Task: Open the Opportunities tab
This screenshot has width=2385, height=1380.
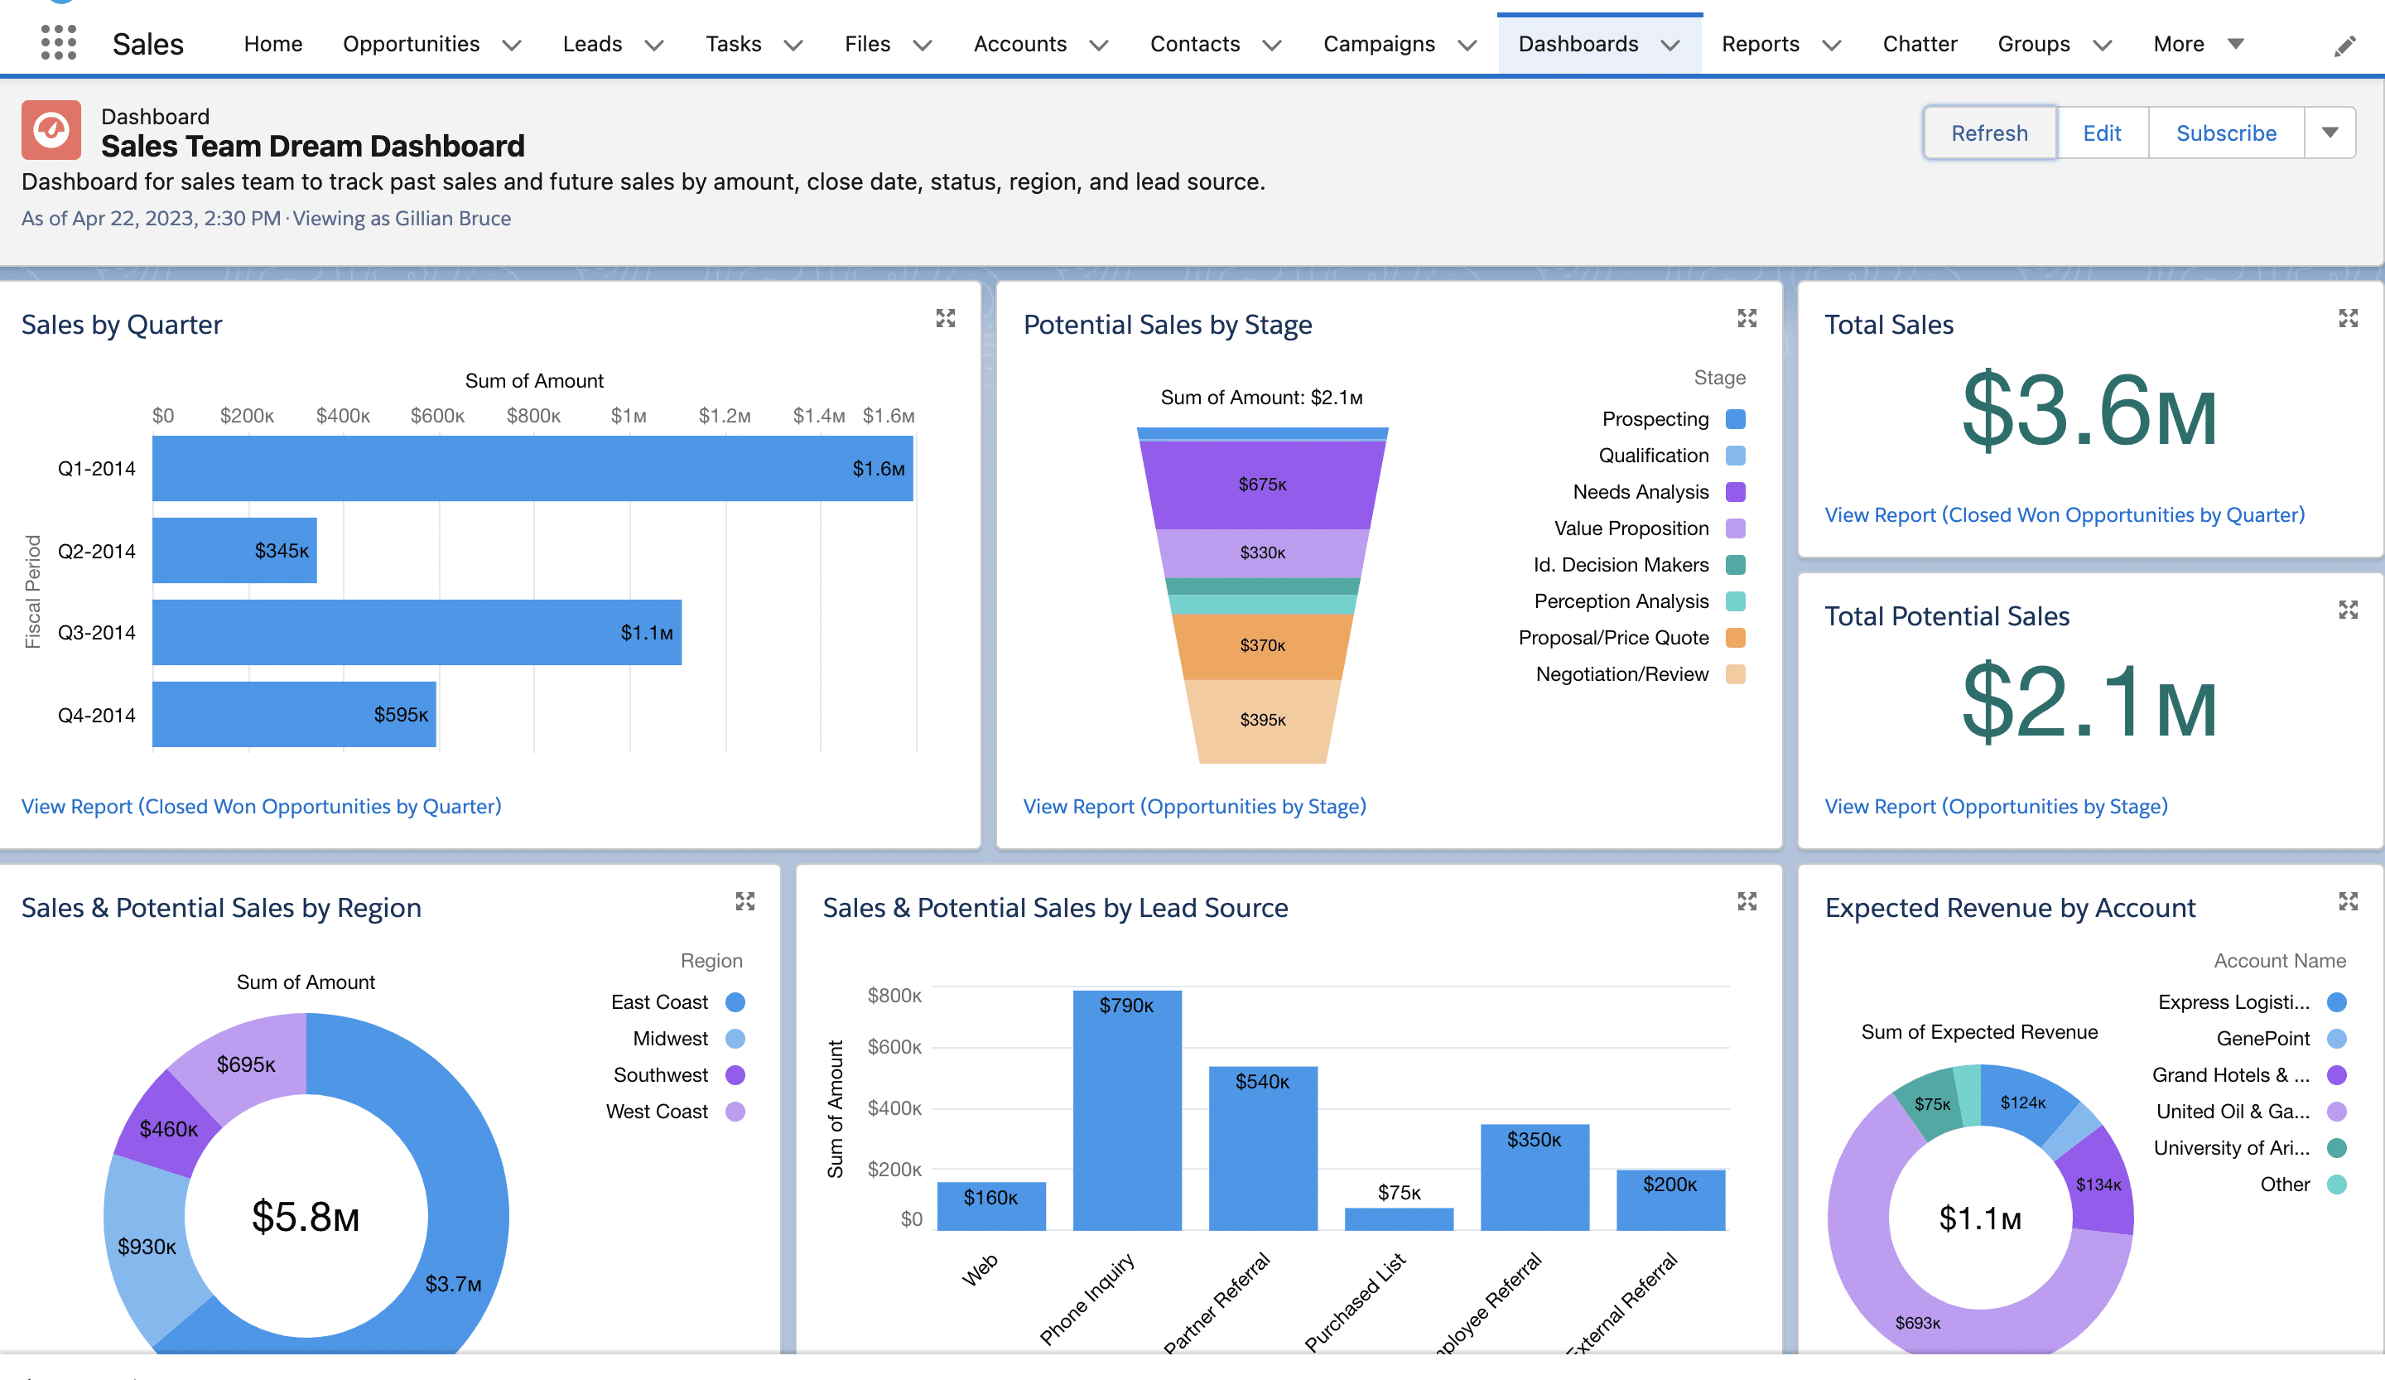Action: pos(411,44)
